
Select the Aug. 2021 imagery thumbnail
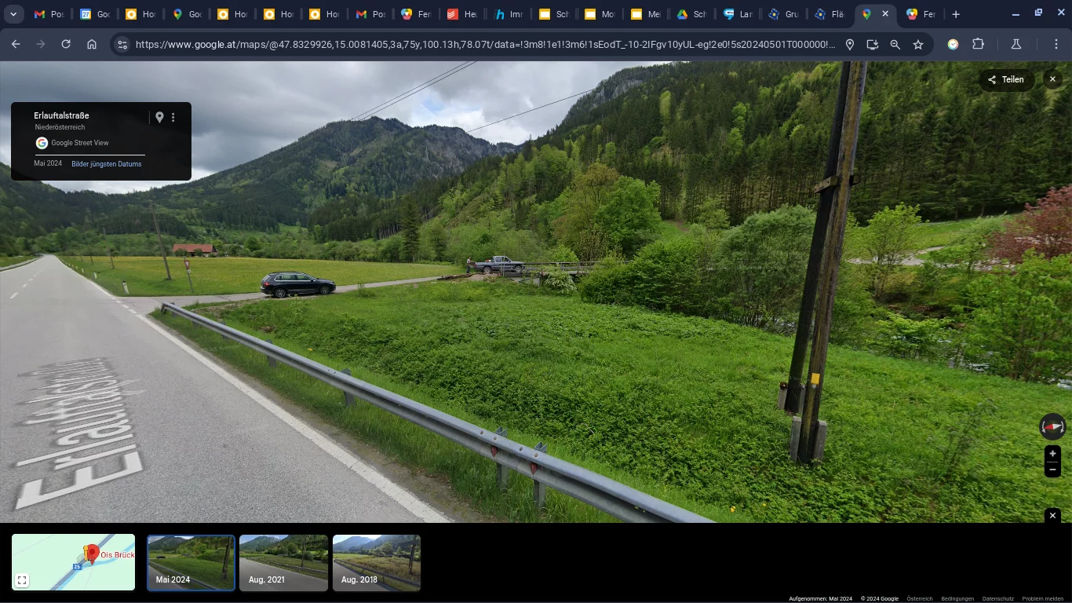(x=283, y=562)
